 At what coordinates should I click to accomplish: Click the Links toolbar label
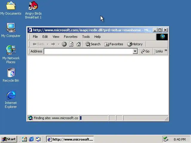point(159,51)
